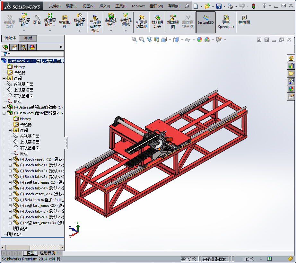The image size is (296, 263).
Task: Click Previous View icon in view toolbar
Action: pos(149,39)
